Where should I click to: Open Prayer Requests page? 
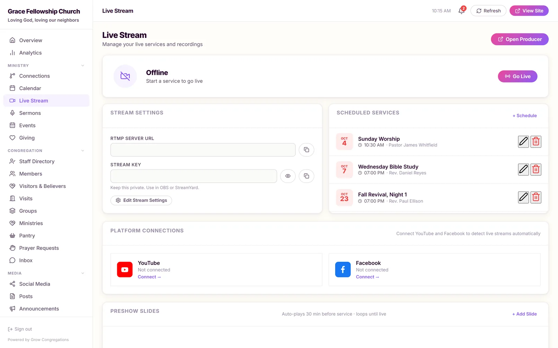coord(46,248)
